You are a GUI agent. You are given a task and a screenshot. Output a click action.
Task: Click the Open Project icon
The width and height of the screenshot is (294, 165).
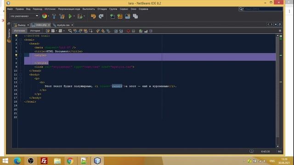pos(128,16)
